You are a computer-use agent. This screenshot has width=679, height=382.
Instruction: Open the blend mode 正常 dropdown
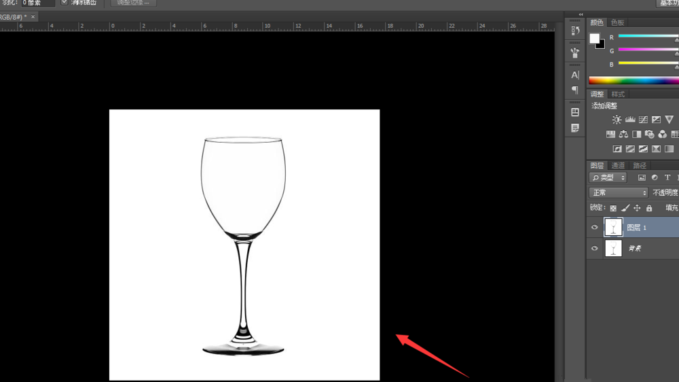point(618,193)
